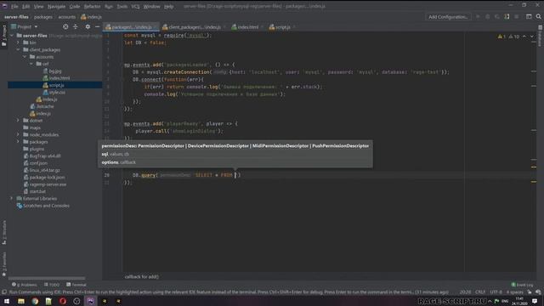This screenshot has width=544, height=306.
Task: Go to next highlighted error arrow
Action: (532, 37)
